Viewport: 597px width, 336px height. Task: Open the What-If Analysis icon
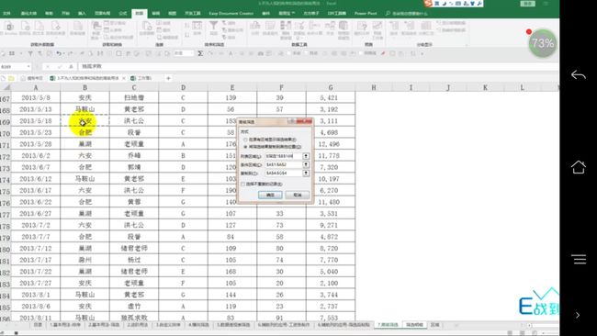coord(361,26)
